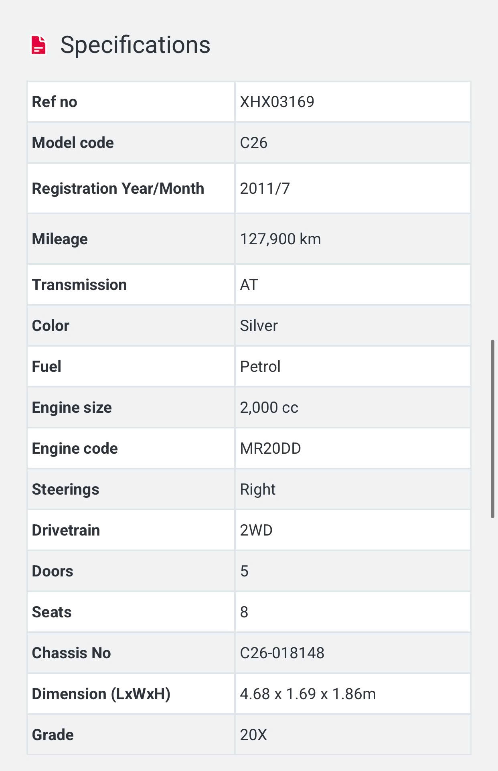Click the Ref no row label
The height and width of the screenshot is (771, 498).
(55, 102)
